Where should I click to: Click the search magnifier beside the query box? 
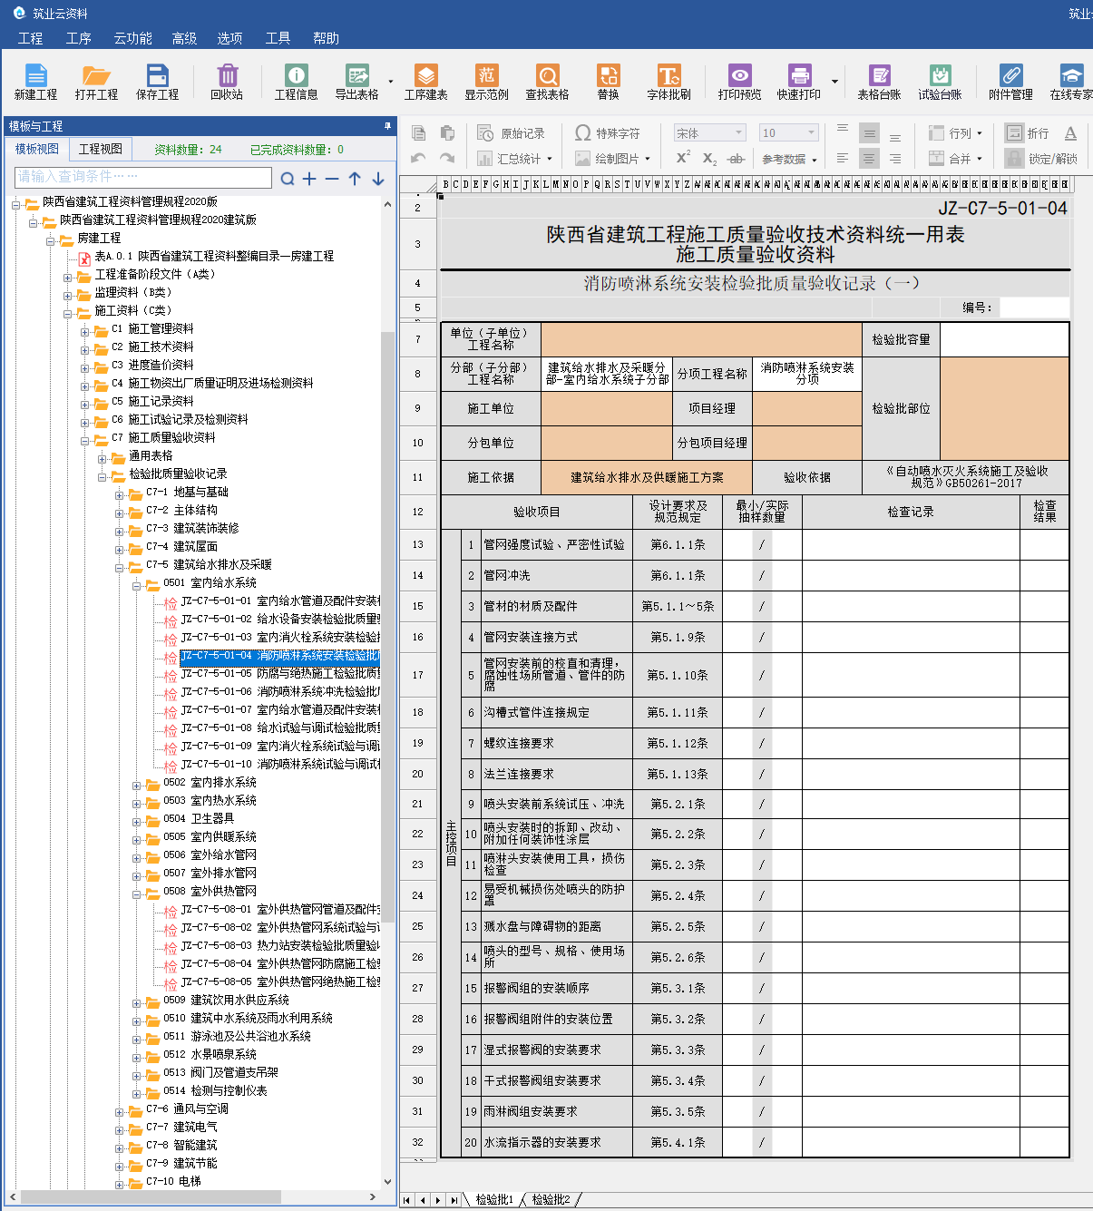tap(288, 179)
